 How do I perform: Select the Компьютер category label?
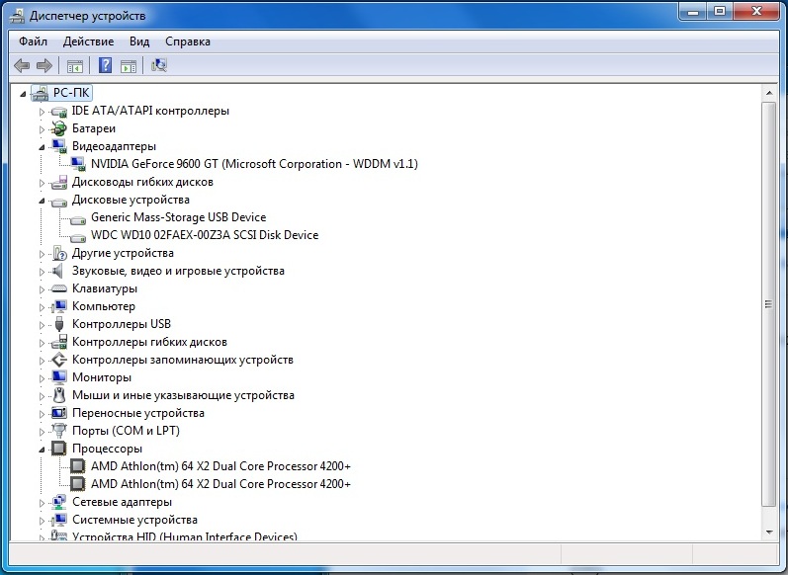(x=104, y=306)
